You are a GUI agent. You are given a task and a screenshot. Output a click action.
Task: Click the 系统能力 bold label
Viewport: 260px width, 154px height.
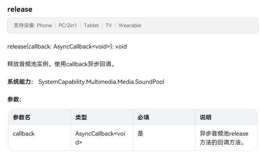[x=21, y=82]
